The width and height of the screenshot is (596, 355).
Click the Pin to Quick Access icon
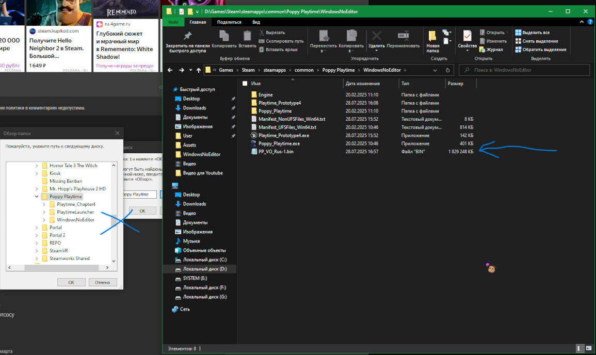187,36
